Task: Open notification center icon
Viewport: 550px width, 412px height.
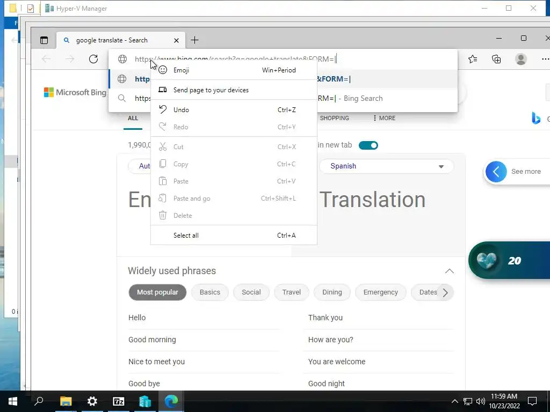Action: click(532, 401)
